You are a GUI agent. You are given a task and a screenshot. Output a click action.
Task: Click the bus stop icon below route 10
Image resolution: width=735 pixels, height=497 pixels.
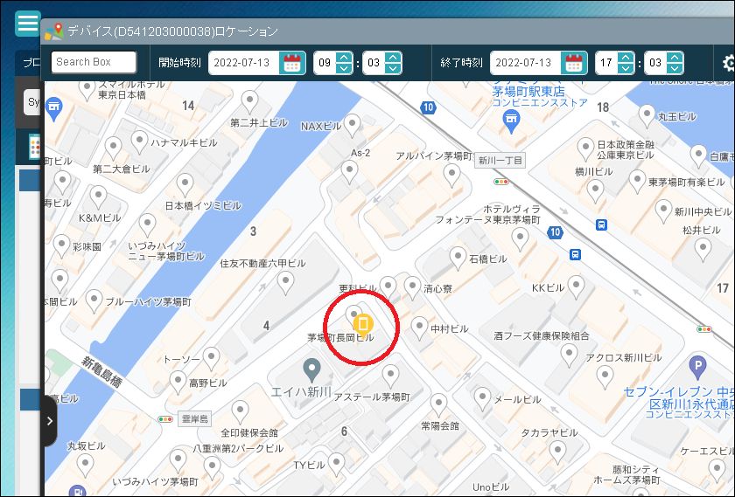coord(575,254)
